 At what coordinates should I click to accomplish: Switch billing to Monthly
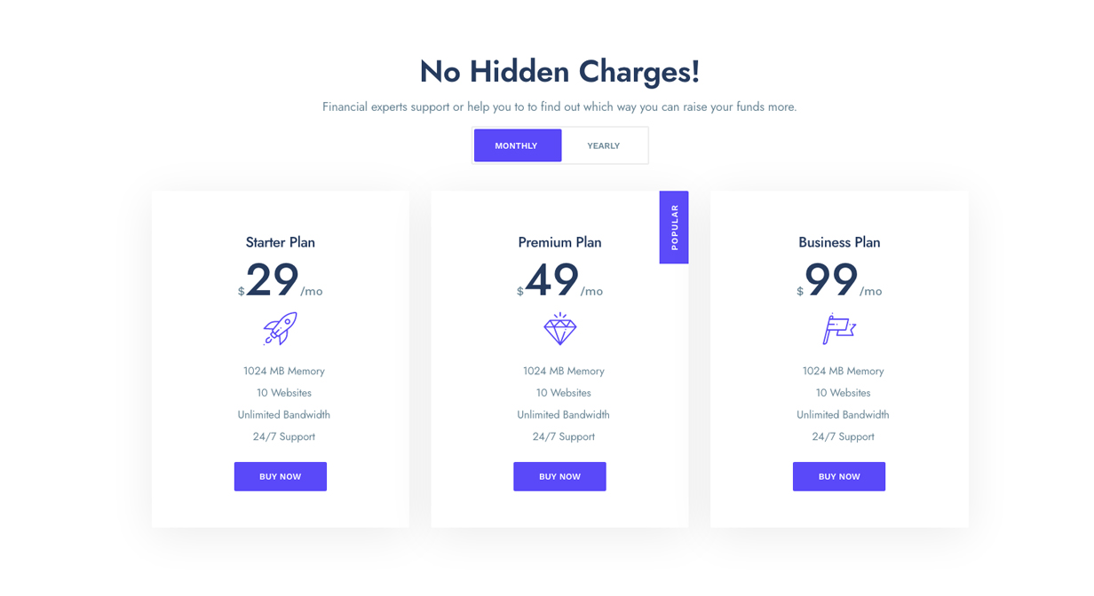pyautogui.click(x=517, y=145)
